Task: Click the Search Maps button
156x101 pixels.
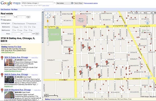Action: [79, 3]
